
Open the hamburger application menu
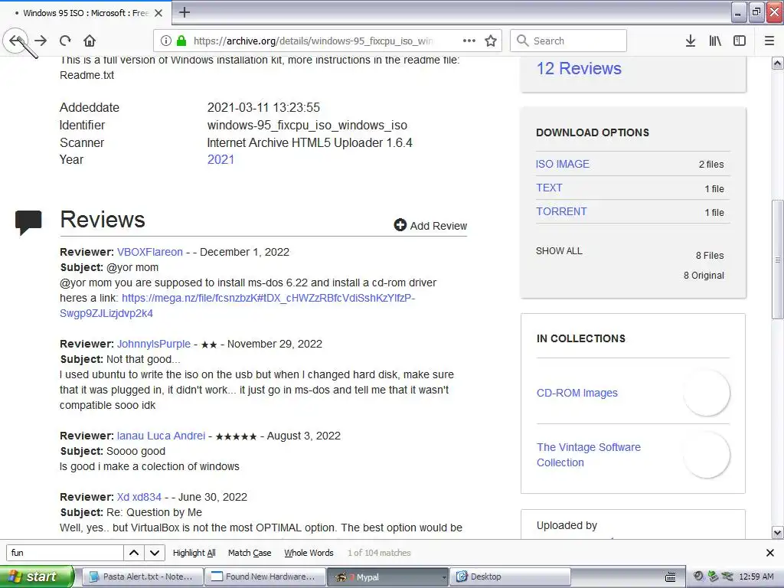coord(769,41)
